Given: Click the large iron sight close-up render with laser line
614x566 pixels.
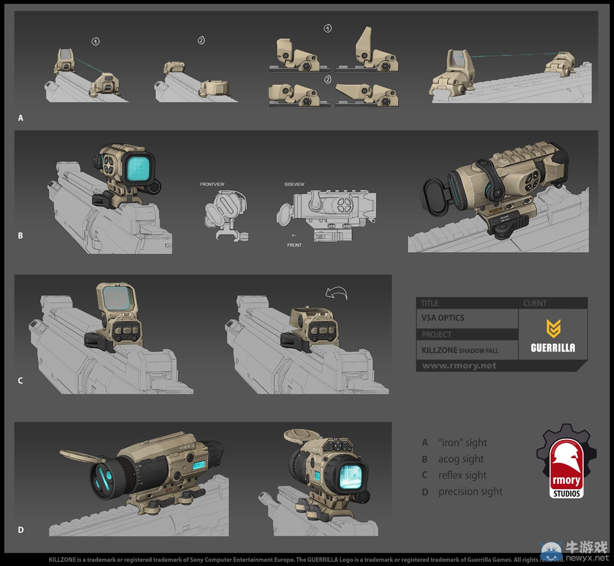Looking at the screenshot, I should (x=511, y=76).
